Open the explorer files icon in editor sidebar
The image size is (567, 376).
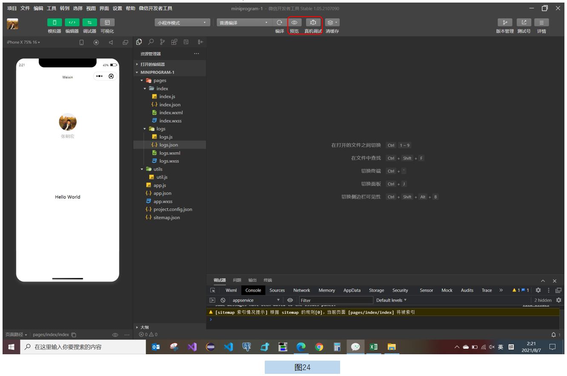(139, 42)
